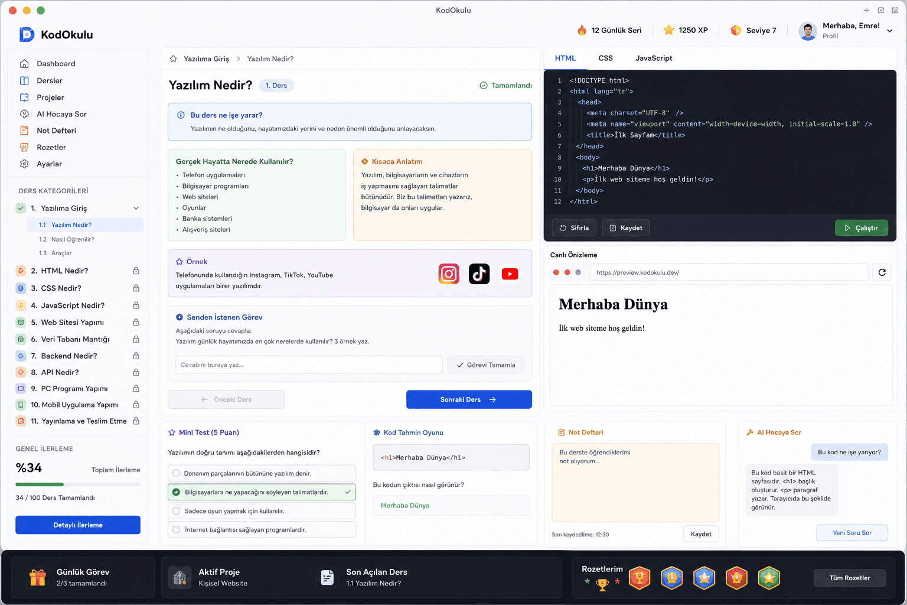Expand 6. Veri Tabanı Mantığı category

79,339
